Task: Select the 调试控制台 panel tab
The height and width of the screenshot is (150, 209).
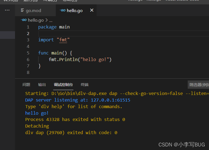Action: [x=63, y=85]
